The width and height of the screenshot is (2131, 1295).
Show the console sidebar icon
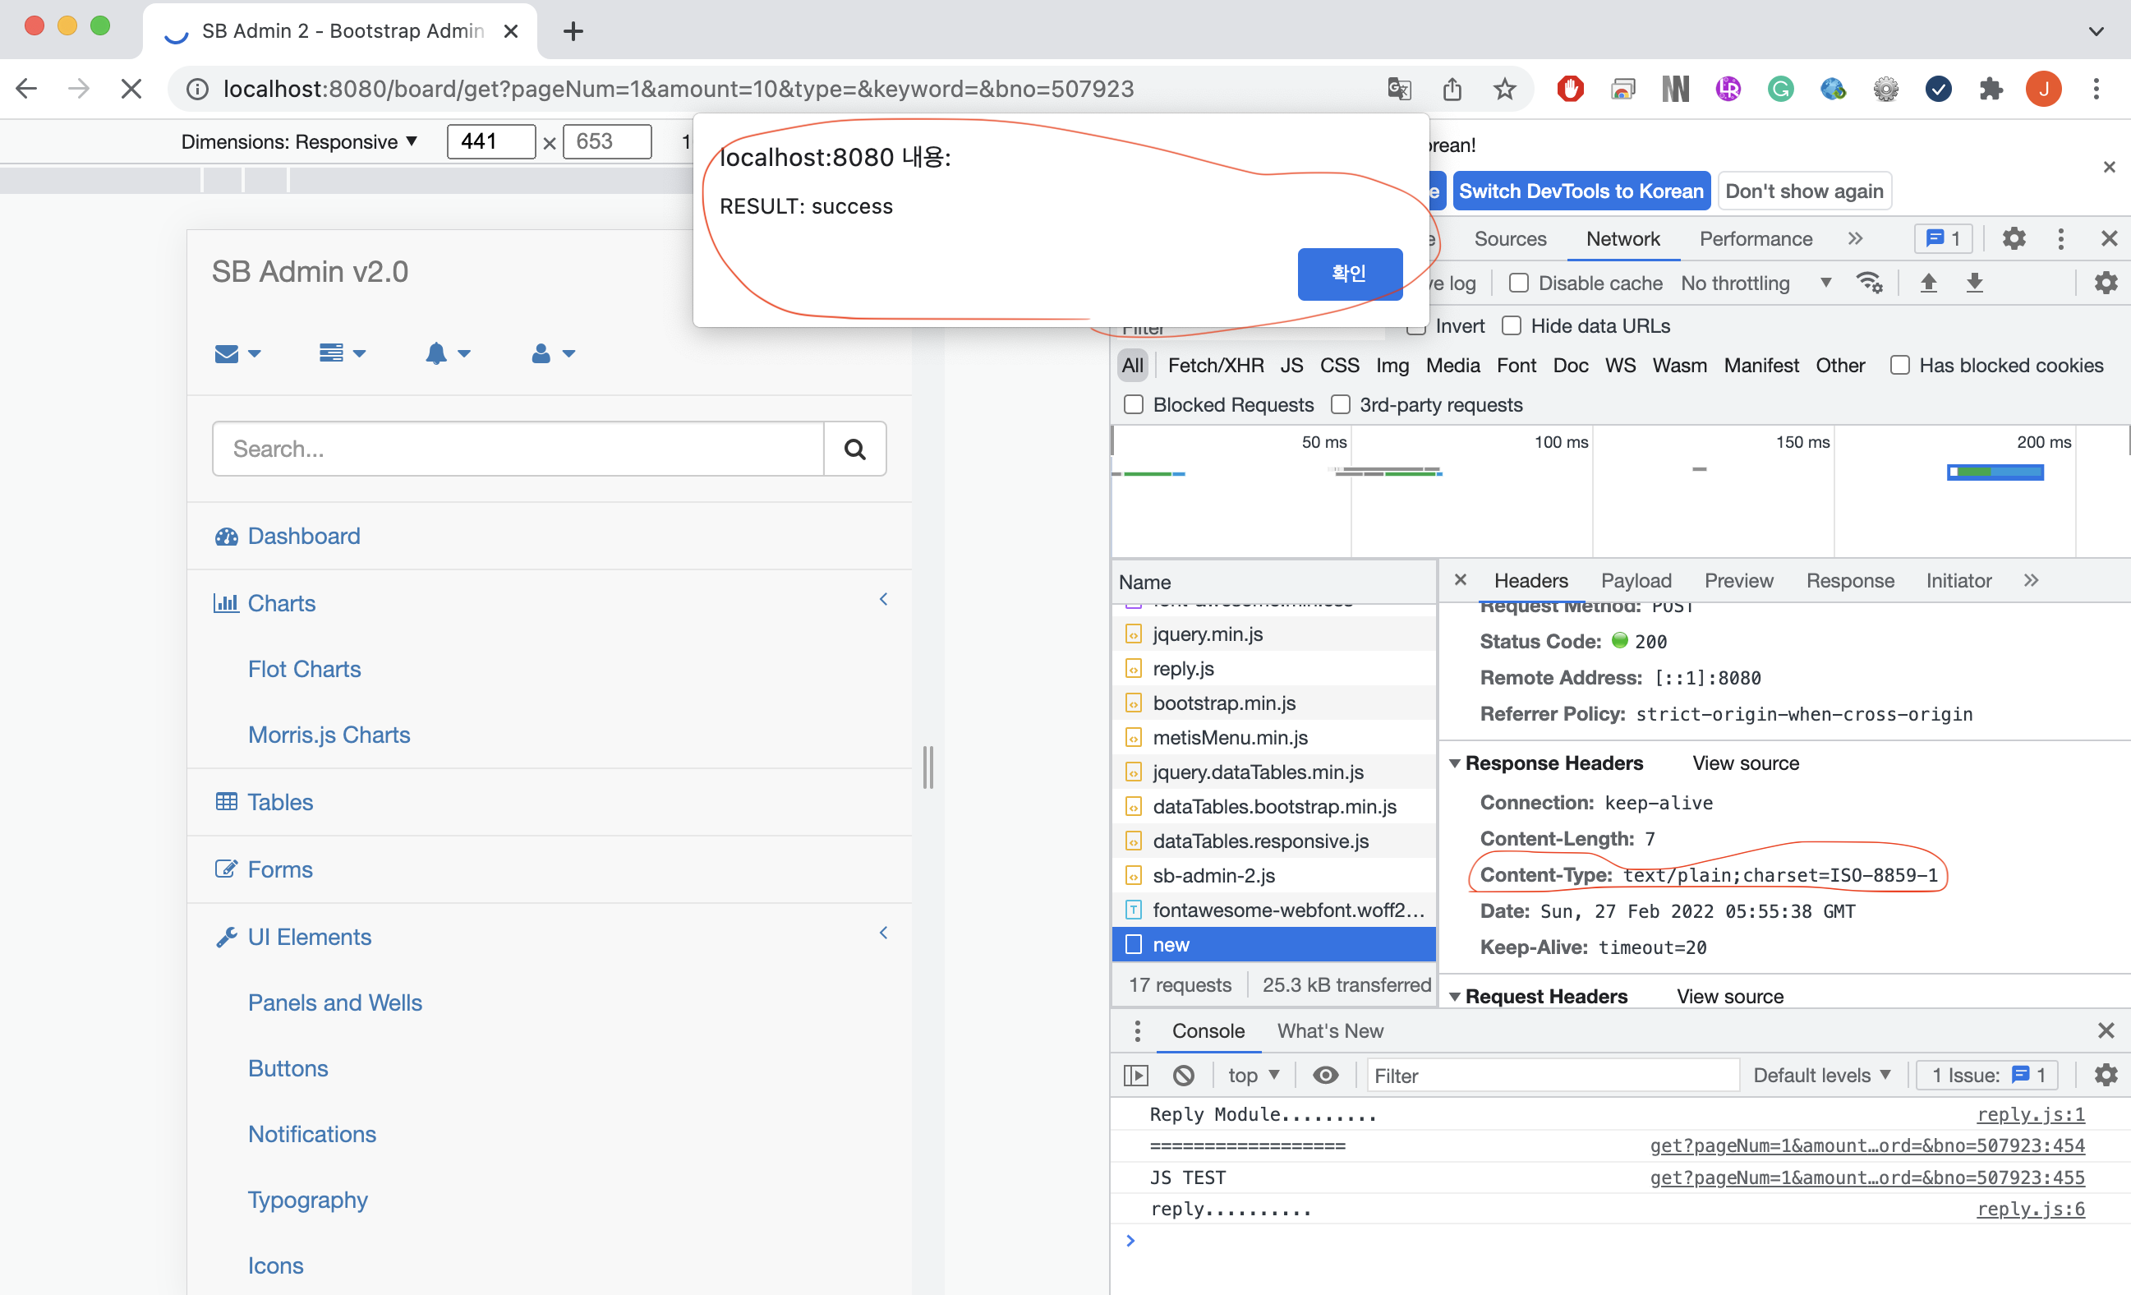point(1135,1076)
